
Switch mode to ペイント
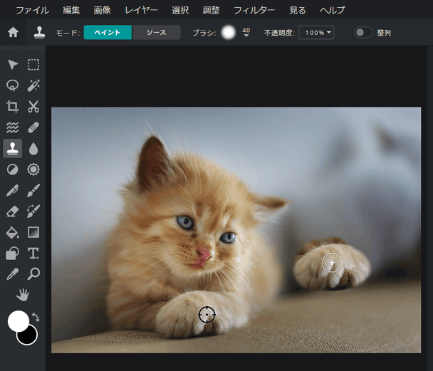[x=108, y=33]
